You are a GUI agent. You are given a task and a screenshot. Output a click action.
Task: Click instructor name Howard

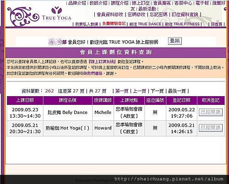coord(103,128)
